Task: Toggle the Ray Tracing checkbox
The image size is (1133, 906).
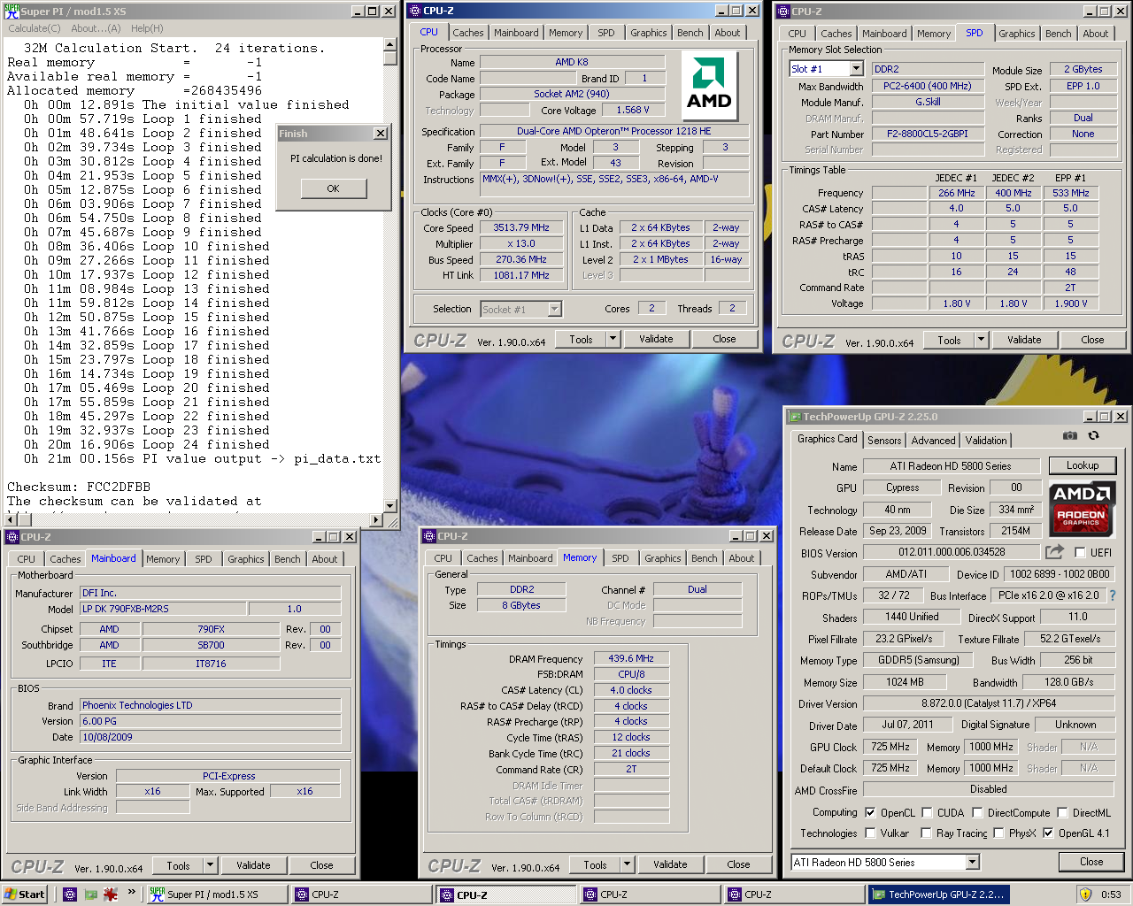Action: (926, 833)
